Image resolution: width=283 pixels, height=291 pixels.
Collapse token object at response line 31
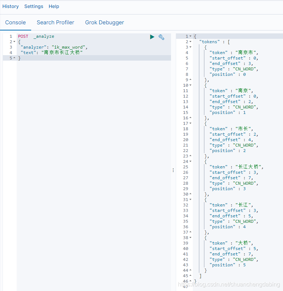190,200
